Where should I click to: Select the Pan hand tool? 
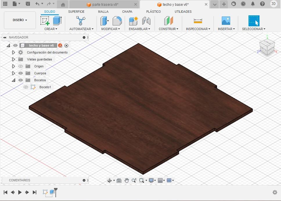coord(127,180)
